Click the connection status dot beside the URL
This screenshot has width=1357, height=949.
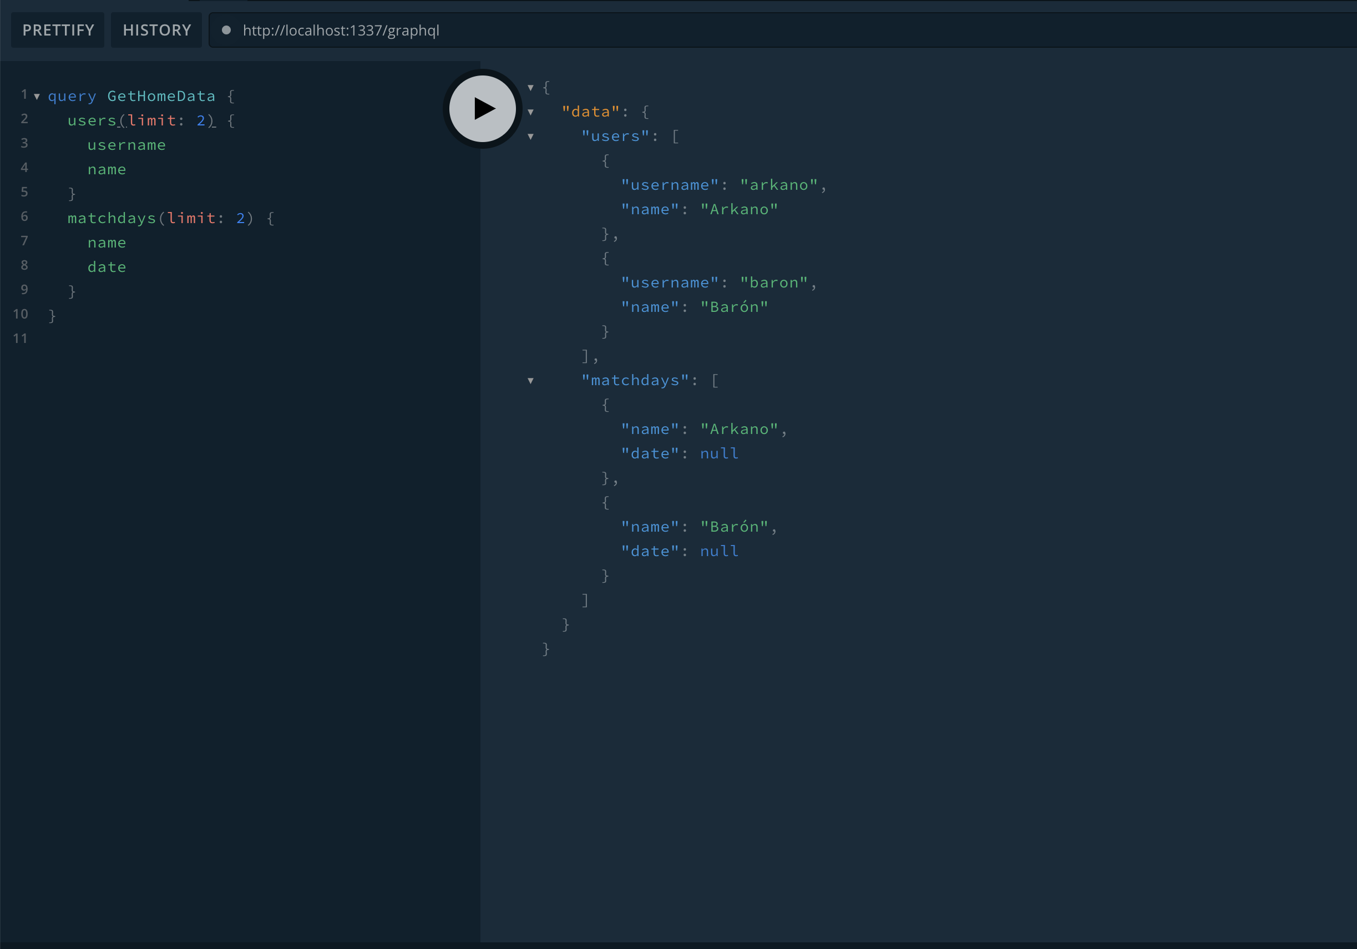(x=226, y=30)
